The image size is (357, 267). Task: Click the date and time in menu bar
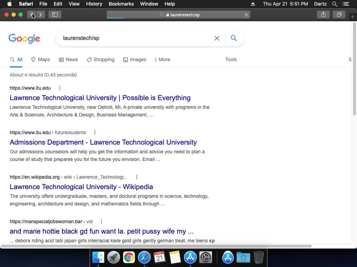285,4
